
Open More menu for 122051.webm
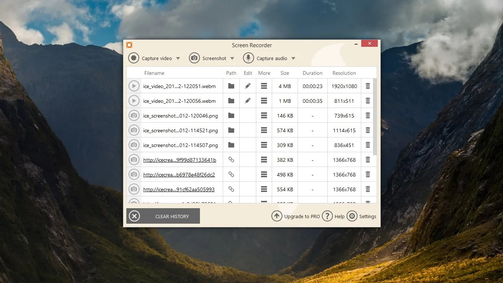point(264,86)
